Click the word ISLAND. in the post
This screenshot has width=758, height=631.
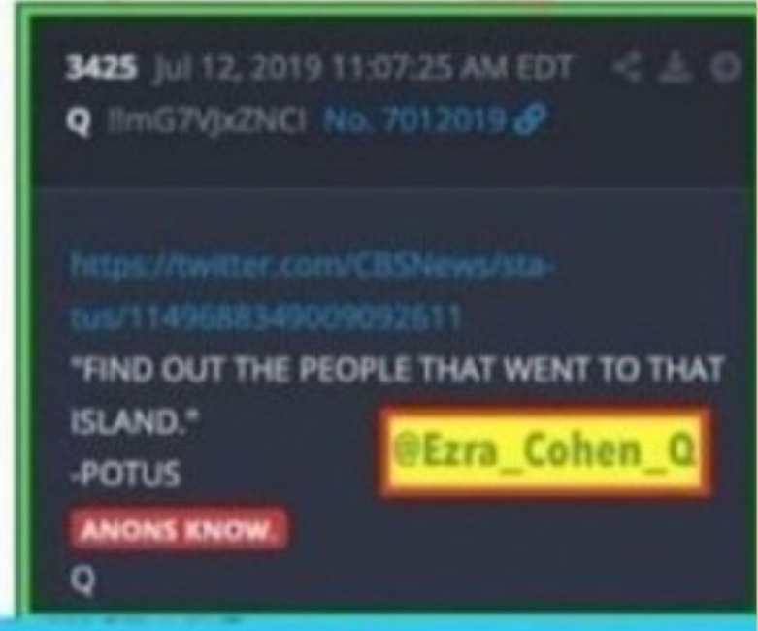point(135,421)
